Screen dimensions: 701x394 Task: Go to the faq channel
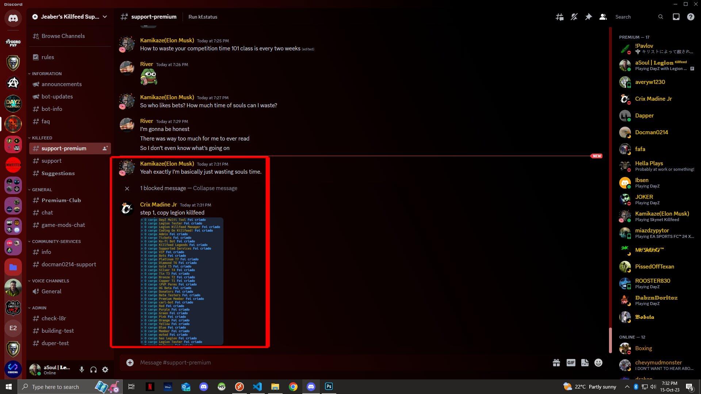(x=70, y=121)
